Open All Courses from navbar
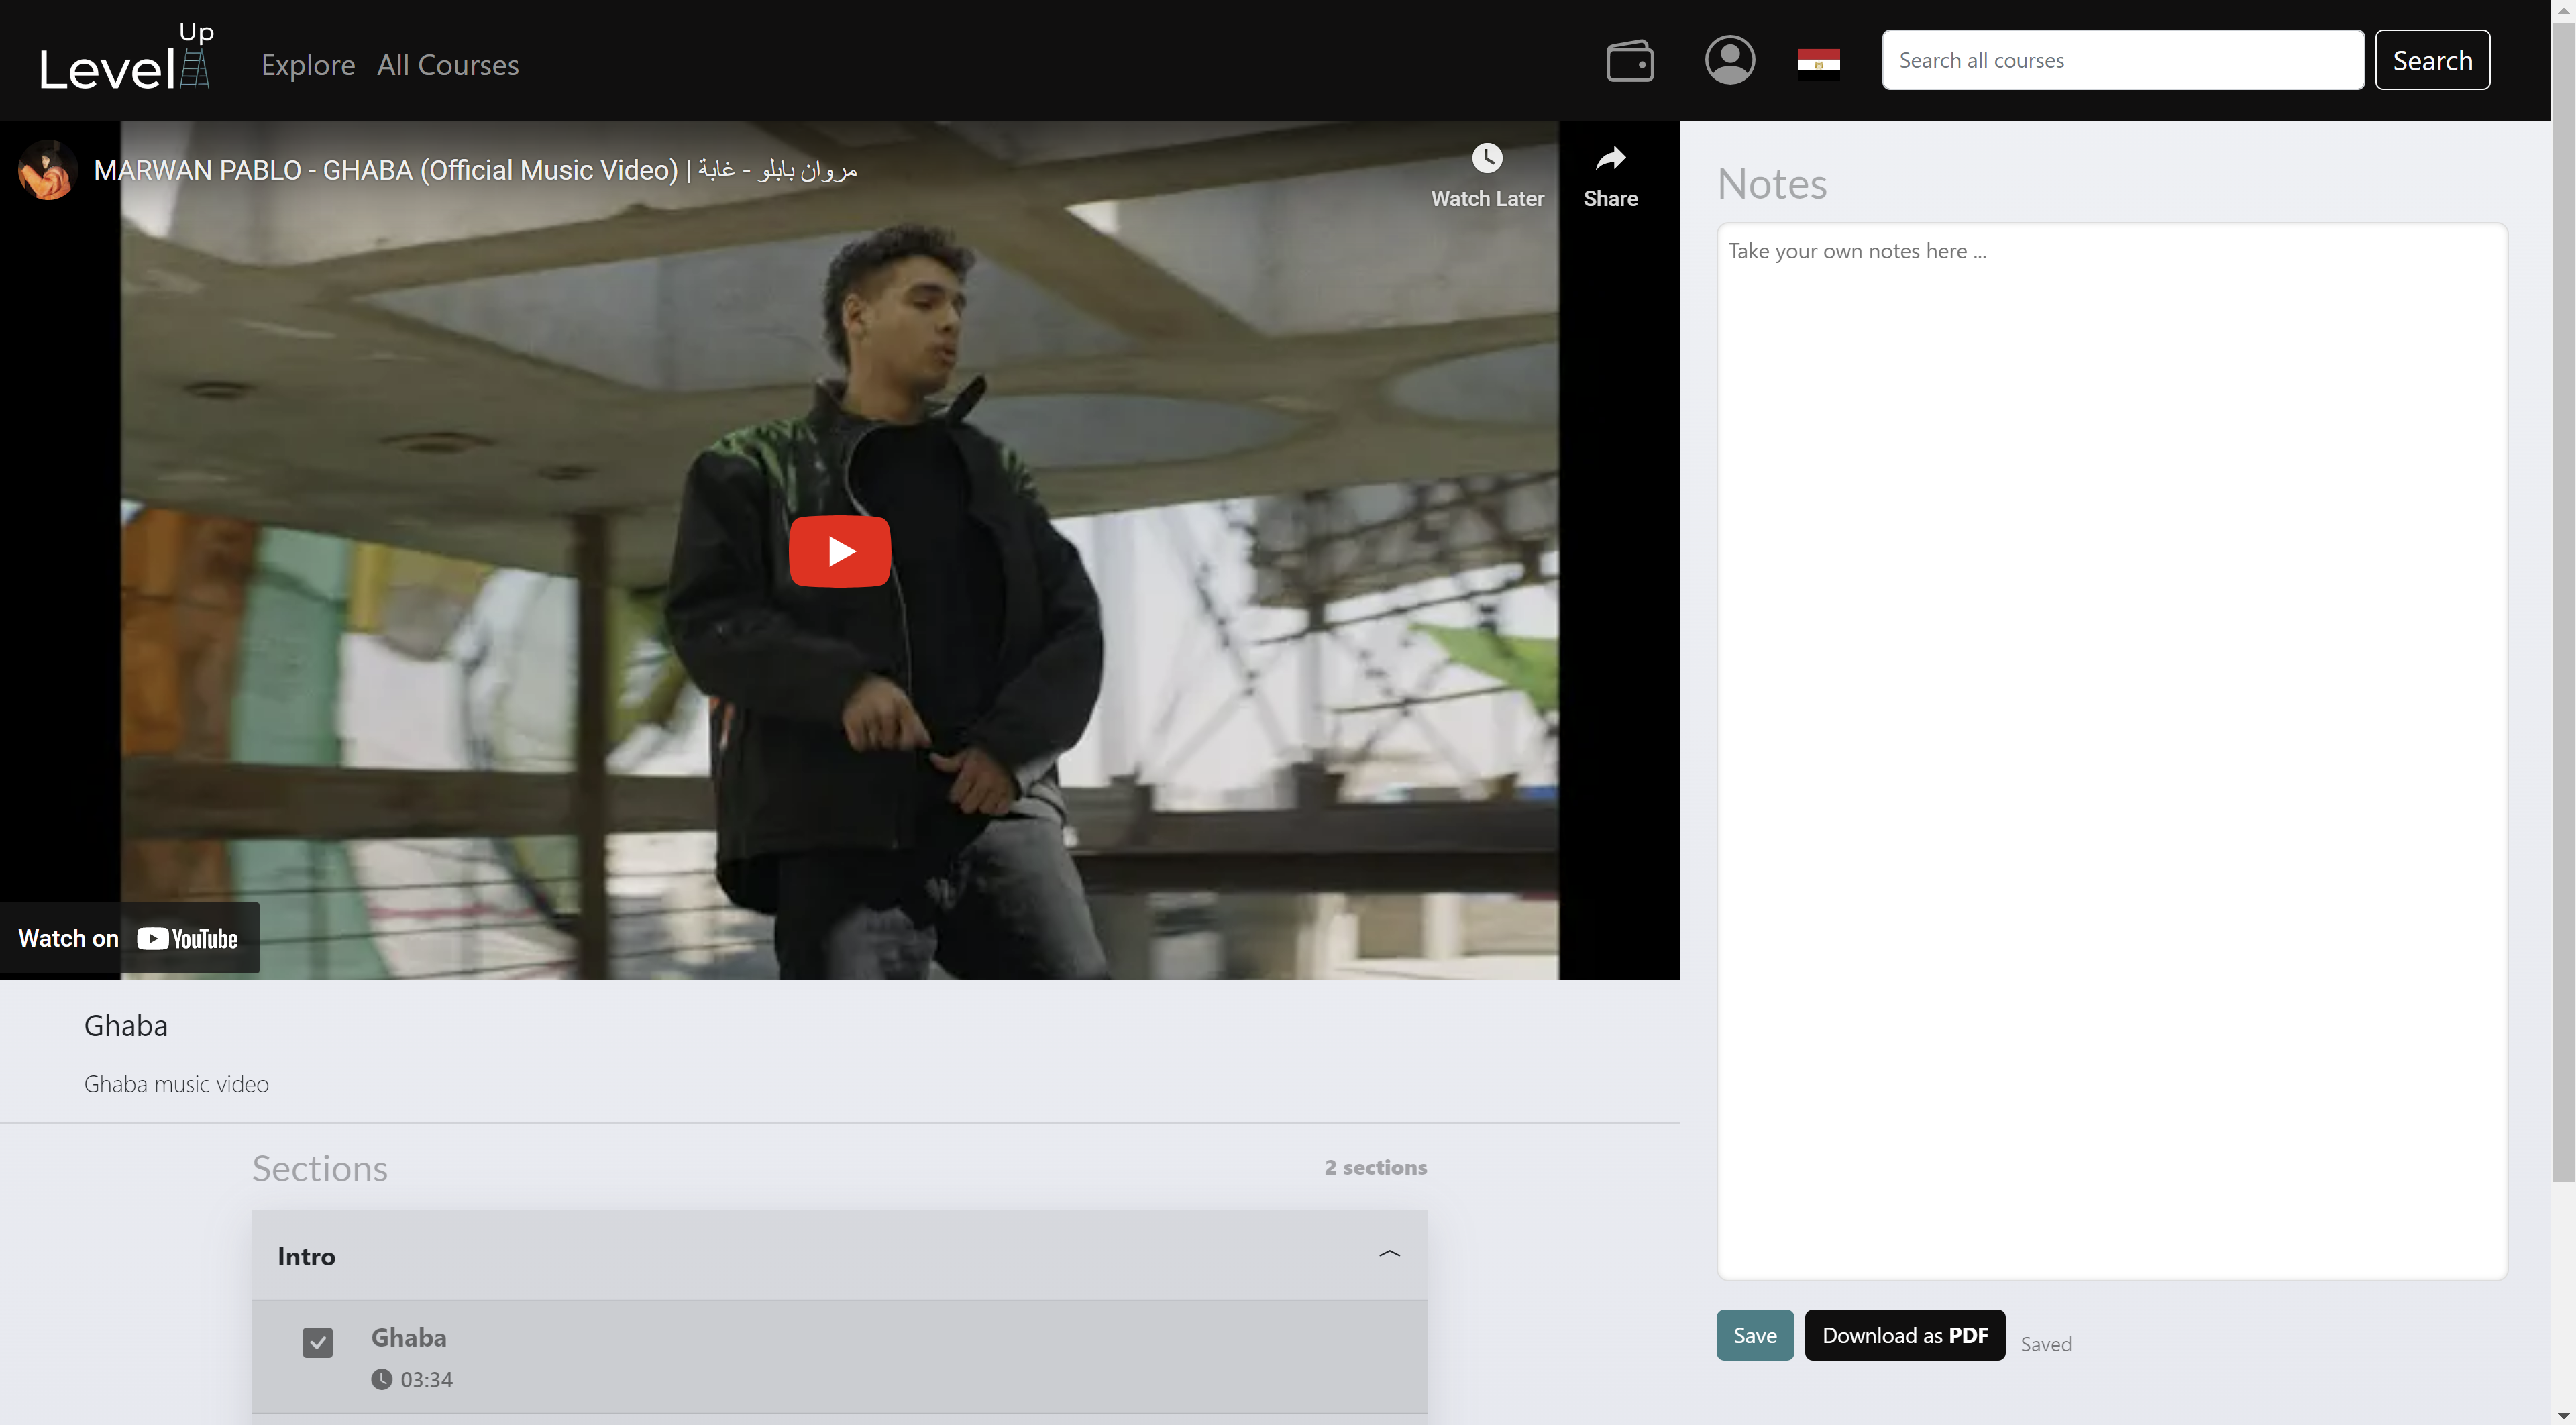 click(x=447, y=65)
